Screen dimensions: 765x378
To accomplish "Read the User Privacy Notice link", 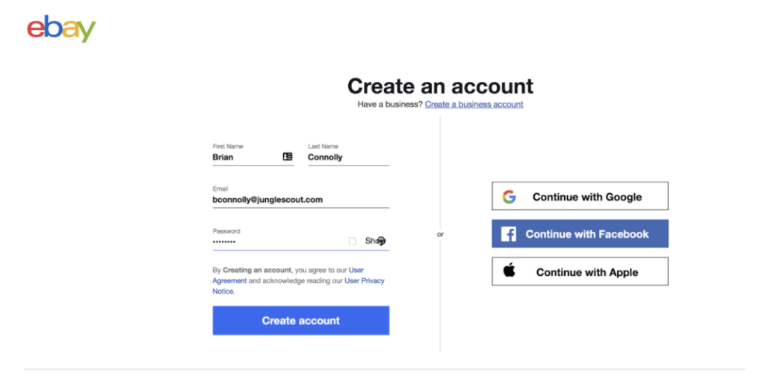I will pyautogui.click(x=365, y=280).
